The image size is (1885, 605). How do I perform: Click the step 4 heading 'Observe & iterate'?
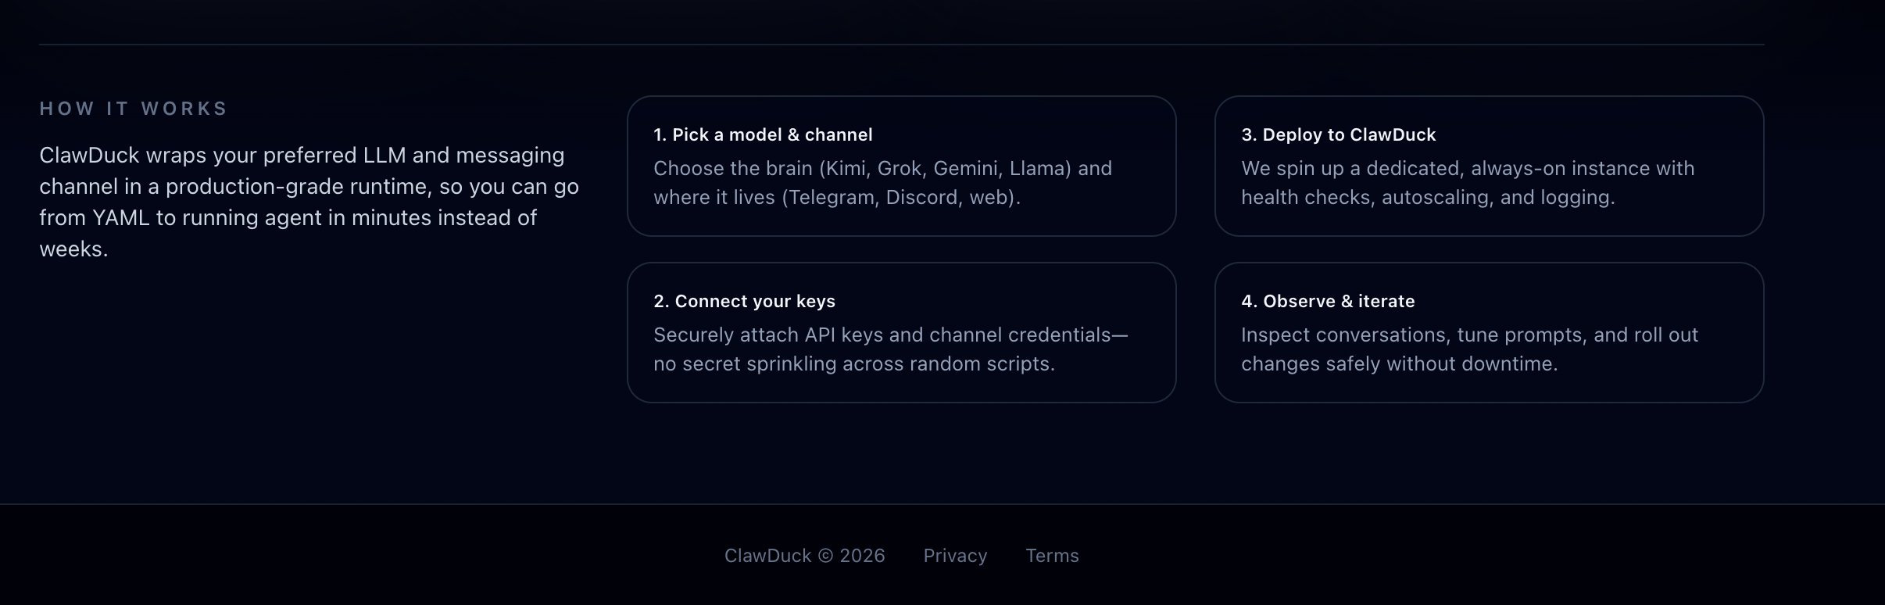[x=1326, y=301]
